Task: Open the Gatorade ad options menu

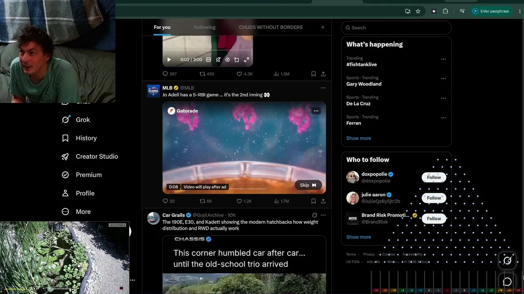Action: click(x=316, y=111)
